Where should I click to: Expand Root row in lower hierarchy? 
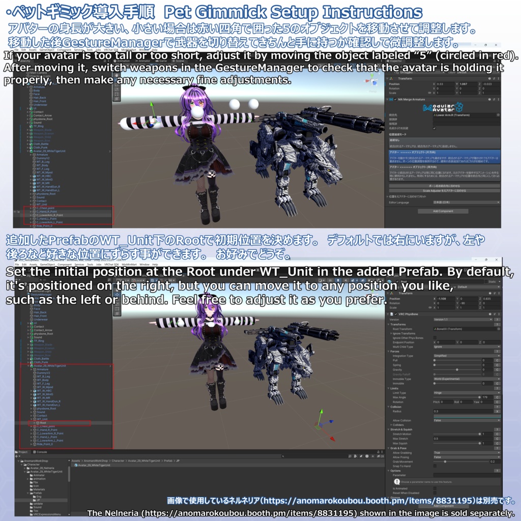tap(35, 423)
